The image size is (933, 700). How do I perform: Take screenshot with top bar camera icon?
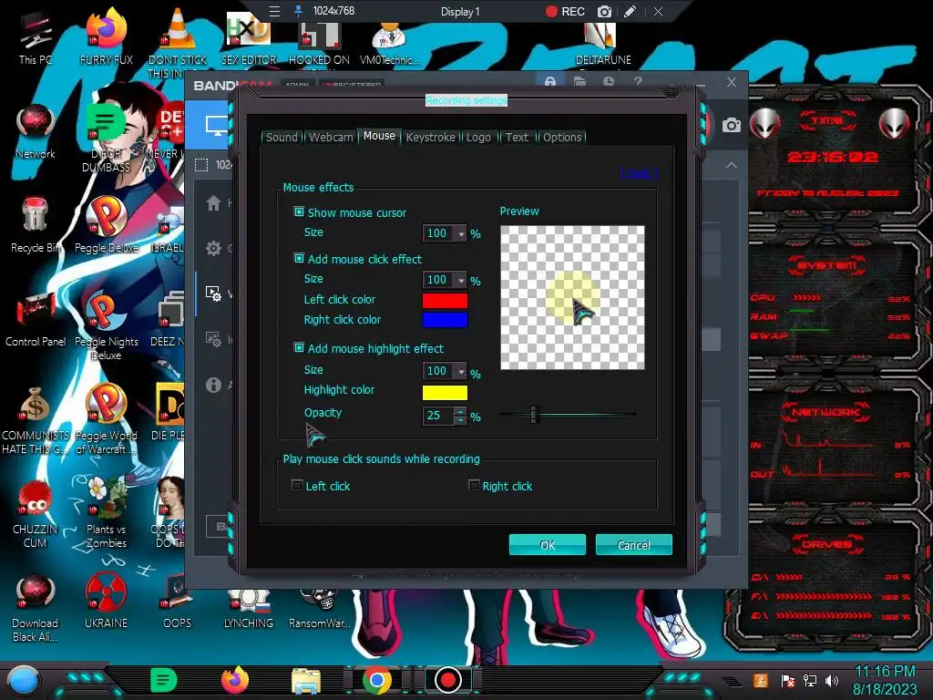[x=604, y=11]
